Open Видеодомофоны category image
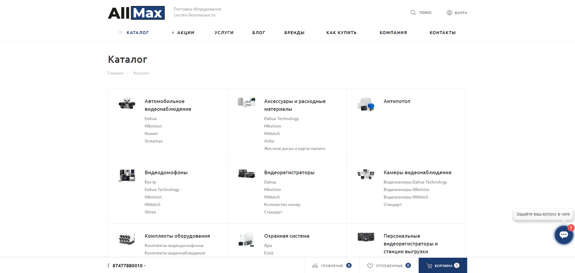Viewport: 575px width, 273px height. [x=127, y=175]
